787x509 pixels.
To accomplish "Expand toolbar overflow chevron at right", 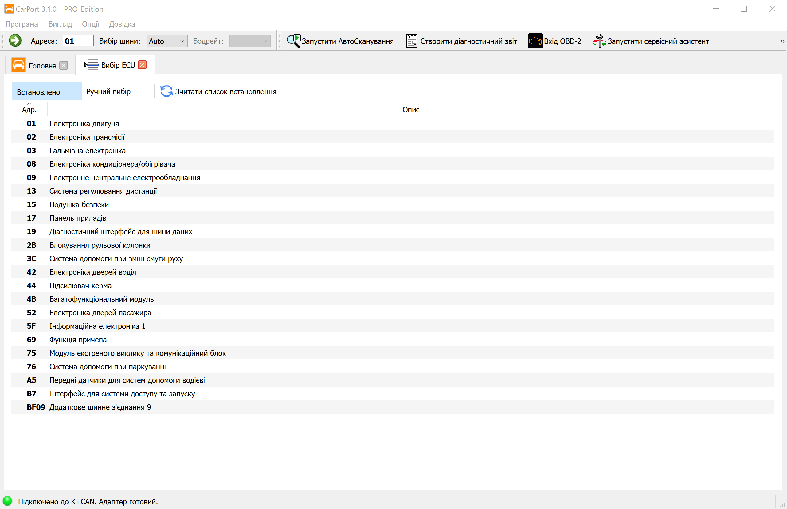I will pyautogui.click(x=782, y=41).
